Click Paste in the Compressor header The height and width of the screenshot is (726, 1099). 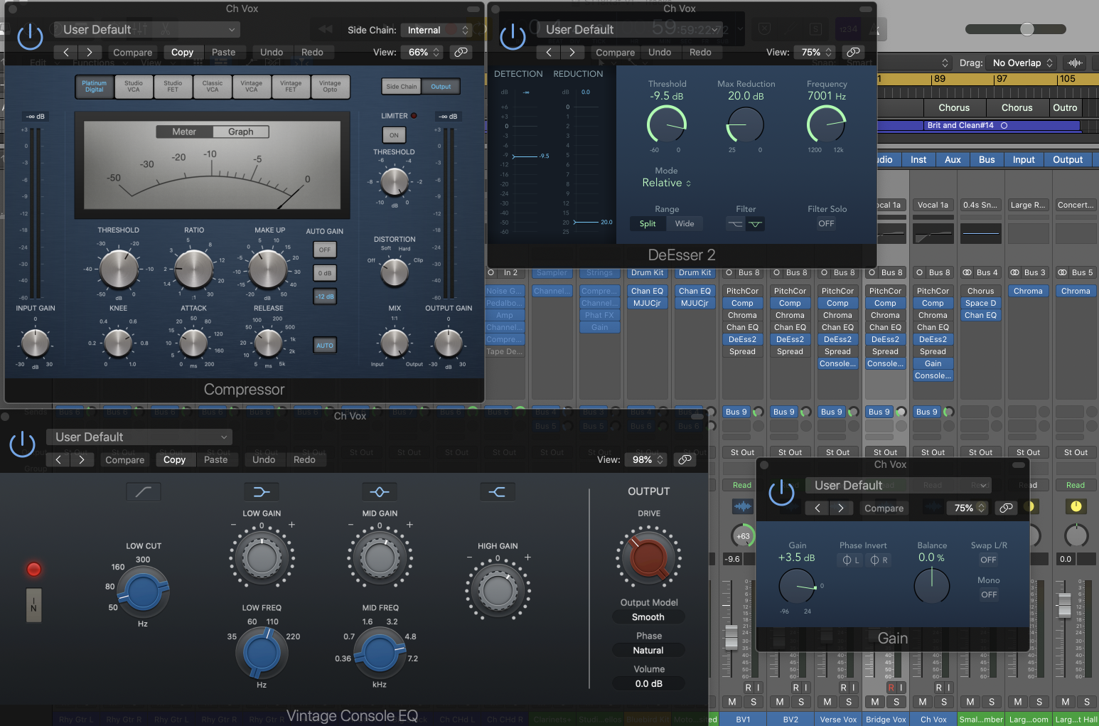[224, 52]
